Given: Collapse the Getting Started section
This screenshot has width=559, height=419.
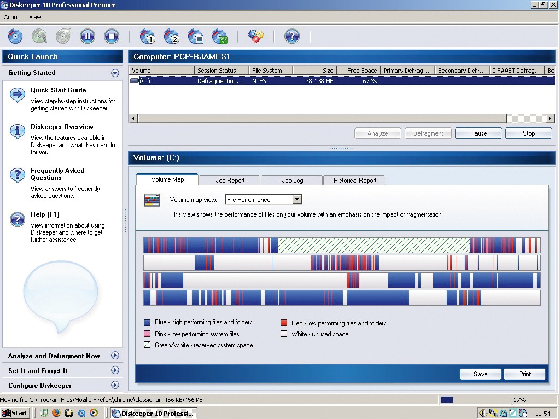Looking at the screenshot, I should [115, 73].
